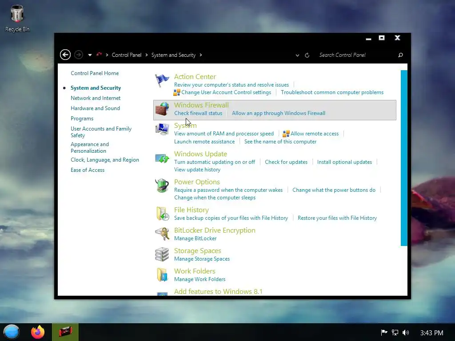
Task: Open View amount of RAM and processor speed
Action: [x=224, y=134]
